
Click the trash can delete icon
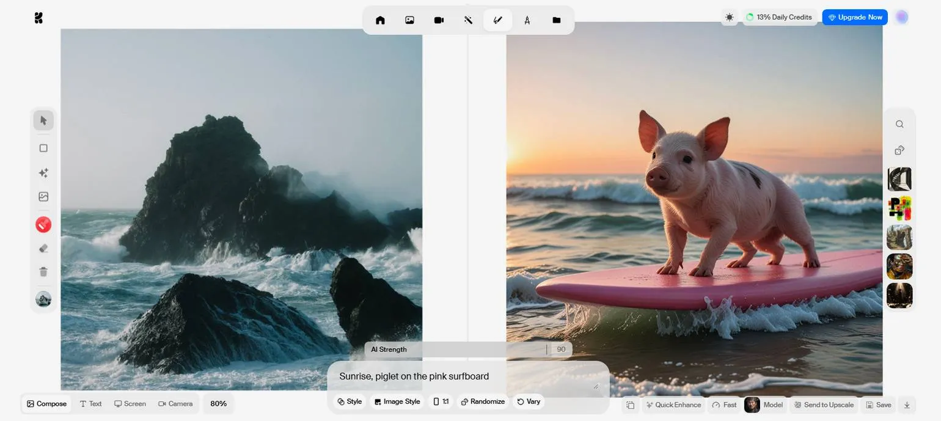[43, 272]
